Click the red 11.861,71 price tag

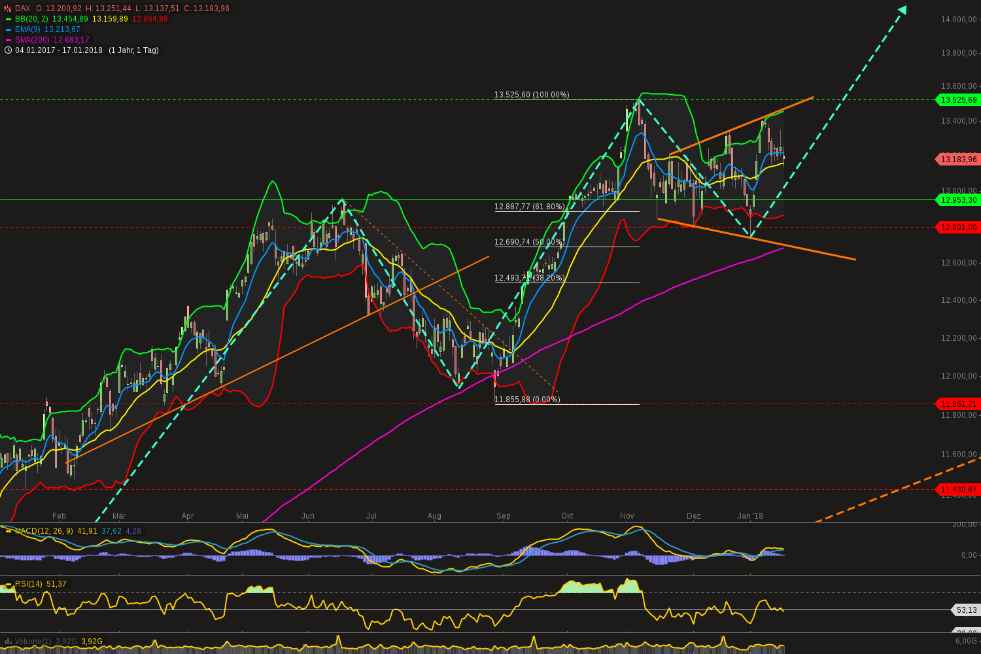(x=959, y=404)
